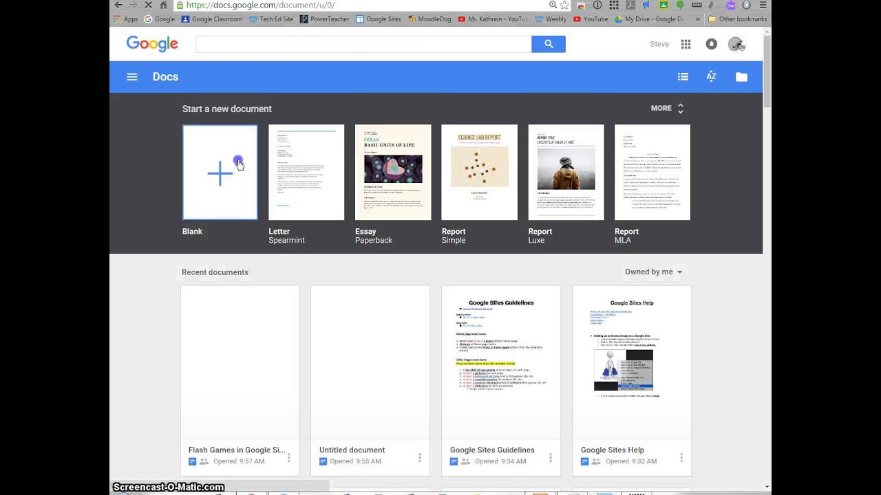Open the Google Sites bookmark
This screenshot has height=495, width=881.
point(378,19)
